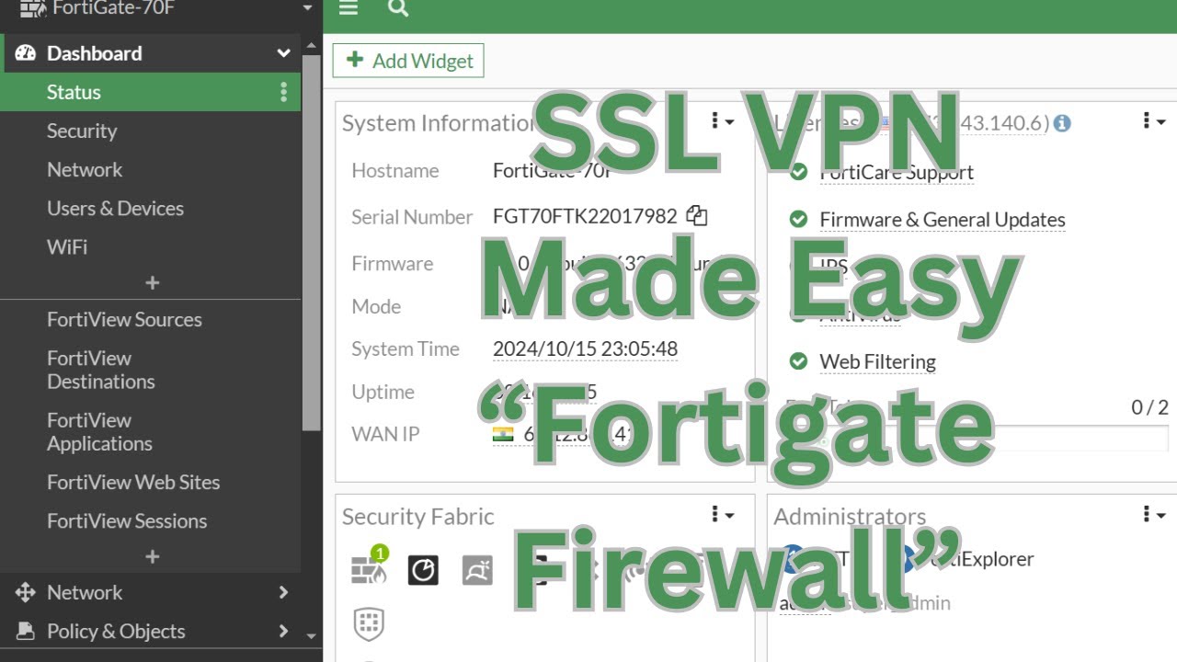Image resolution: width=1177 pixels, height=662 pixels.
Task: Click the green check beside Web Filtering
Action: pyautogui.click(x=799, y=361)
